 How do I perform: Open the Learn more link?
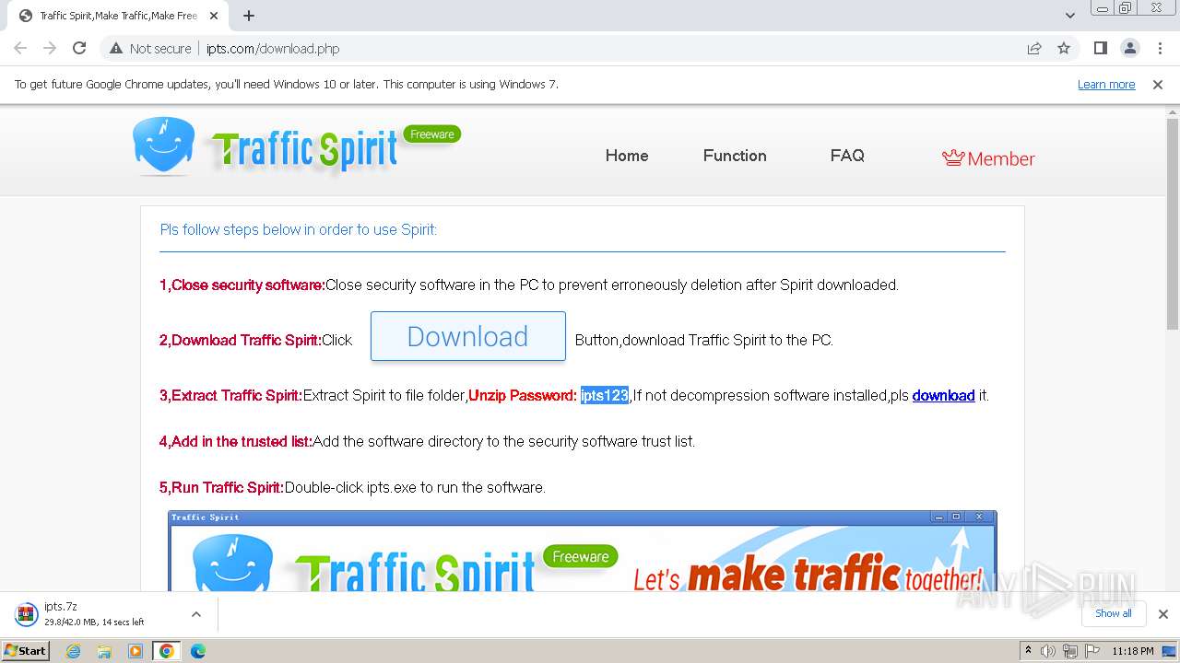click(x=1106, y=85)
